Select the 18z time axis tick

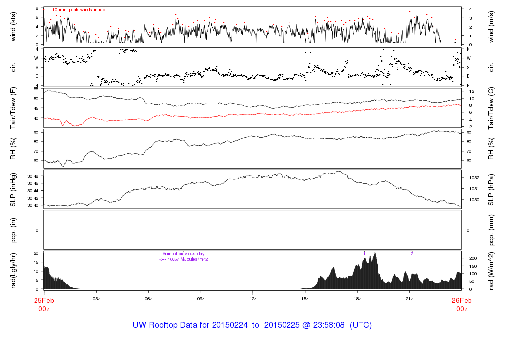[x=357, y=299]
